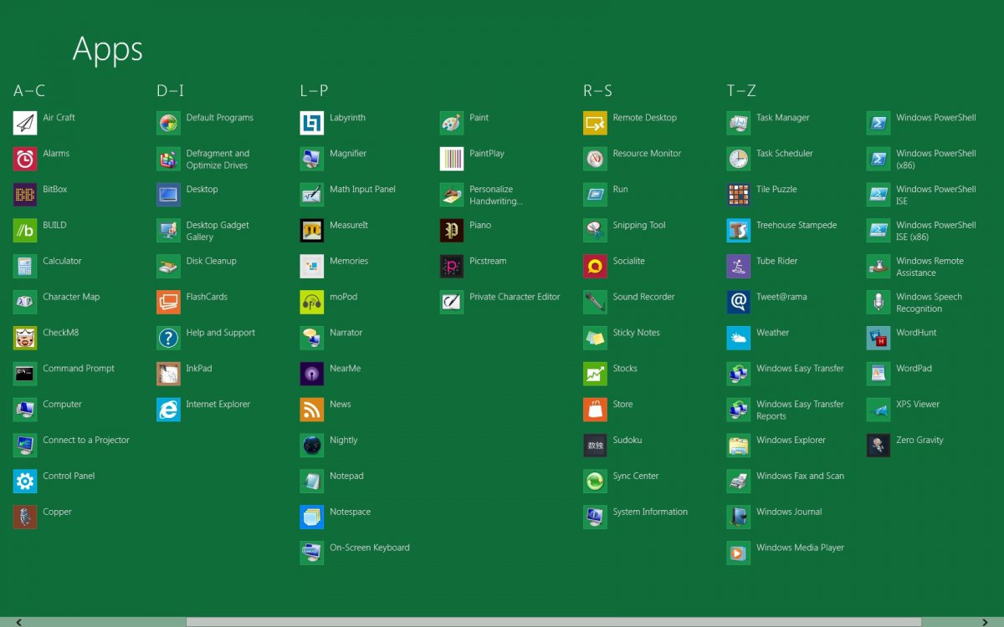Click the Task Manager label

[783, 118]
